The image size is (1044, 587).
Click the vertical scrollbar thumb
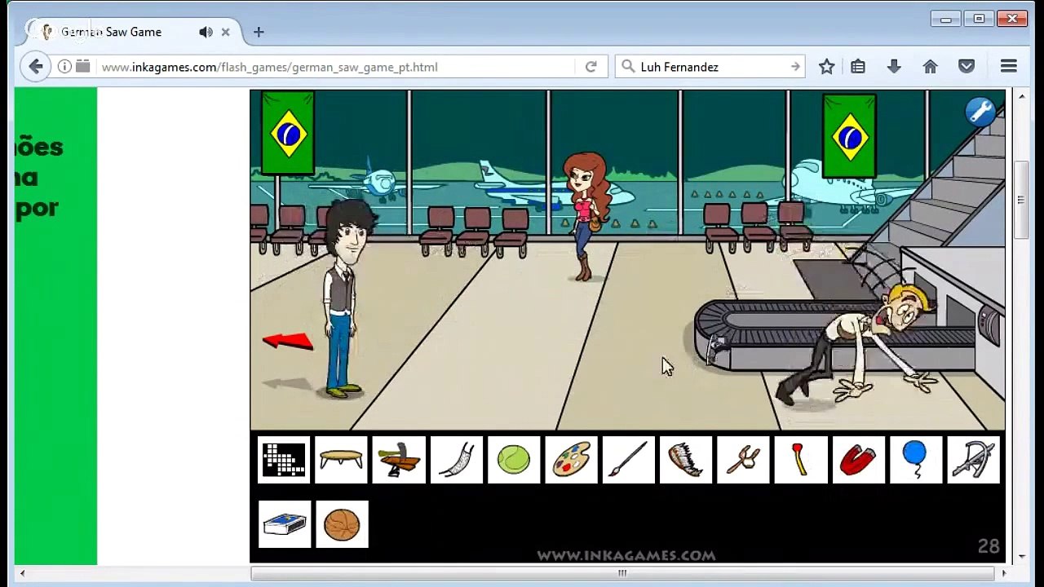pyautogui.click(x=1022, y=201)
